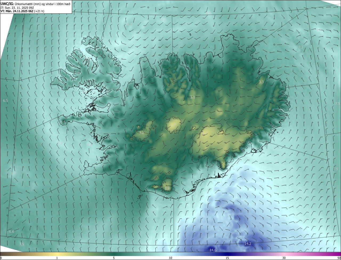
Task: Select the initial time line 'IT: Sun. 23. 11. 2025 09Z'
Action: pyautogui.click(x=17, y=8)
